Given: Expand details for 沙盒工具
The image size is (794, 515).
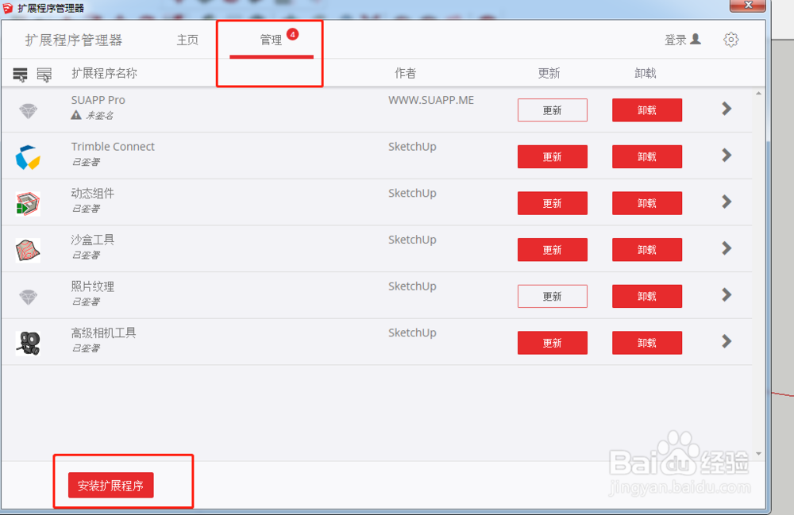Looking at the screenshot, I should (727, 248).
